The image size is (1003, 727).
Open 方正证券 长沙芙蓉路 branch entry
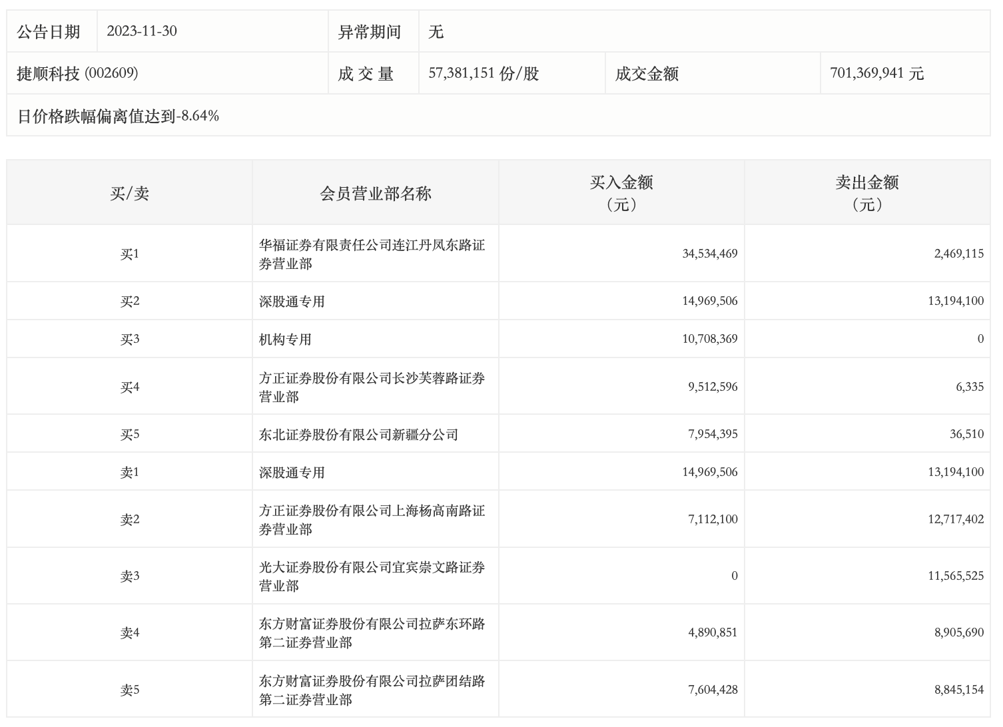(x=372, y=387)
